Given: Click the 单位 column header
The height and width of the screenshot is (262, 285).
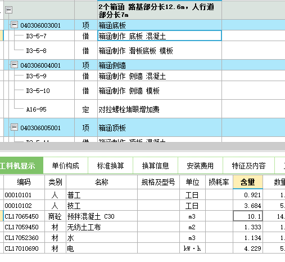Looking at the screenshot, I should [192, 182].
